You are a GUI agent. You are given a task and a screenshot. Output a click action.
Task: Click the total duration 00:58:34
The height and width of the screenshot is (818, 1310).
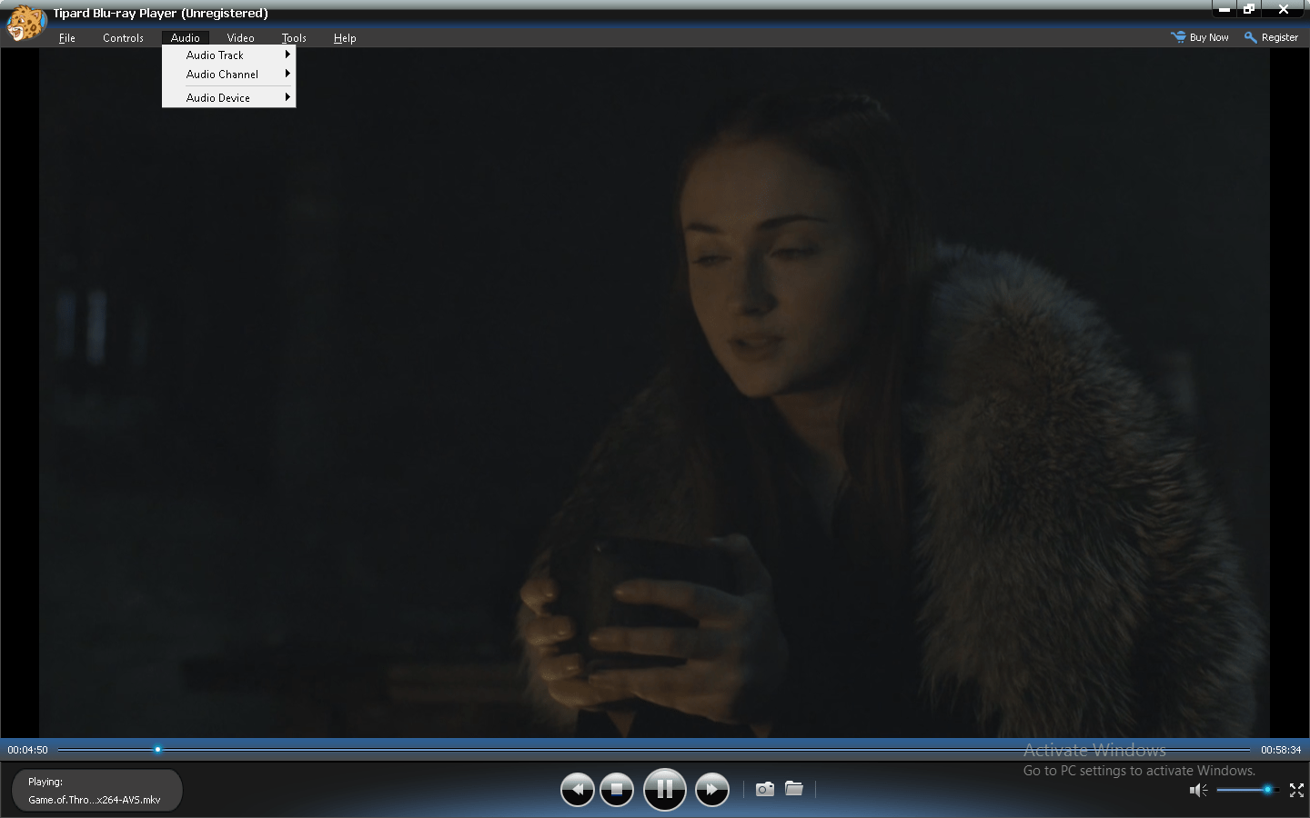pyautogui.click(x=1281, y=750)
